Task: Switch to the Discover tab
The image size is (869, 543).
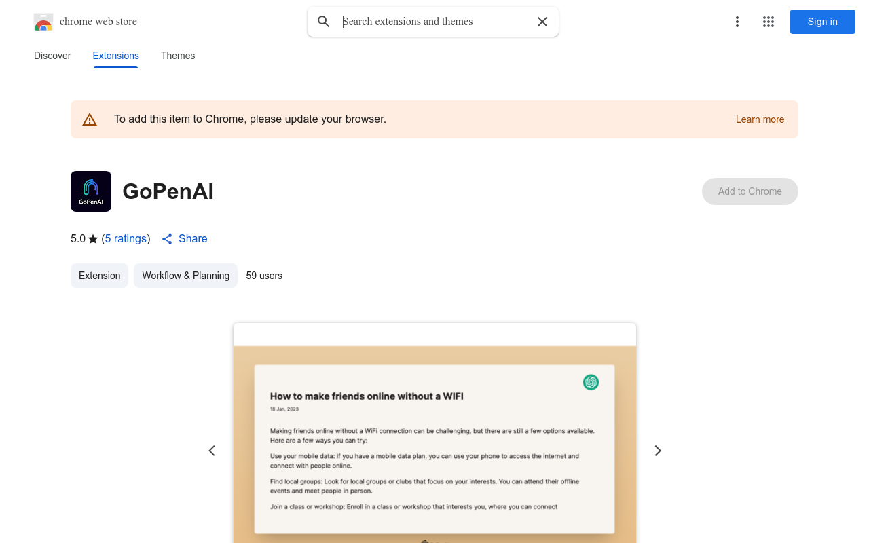Action: click(x=52, y=56)
